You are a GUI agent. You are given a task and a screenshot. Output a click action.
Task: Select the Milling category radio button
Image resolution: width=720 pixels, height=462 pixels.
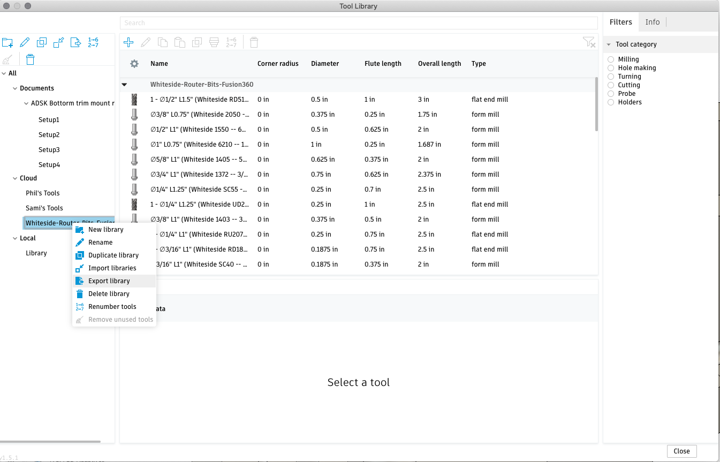click(x=611, y=59)
